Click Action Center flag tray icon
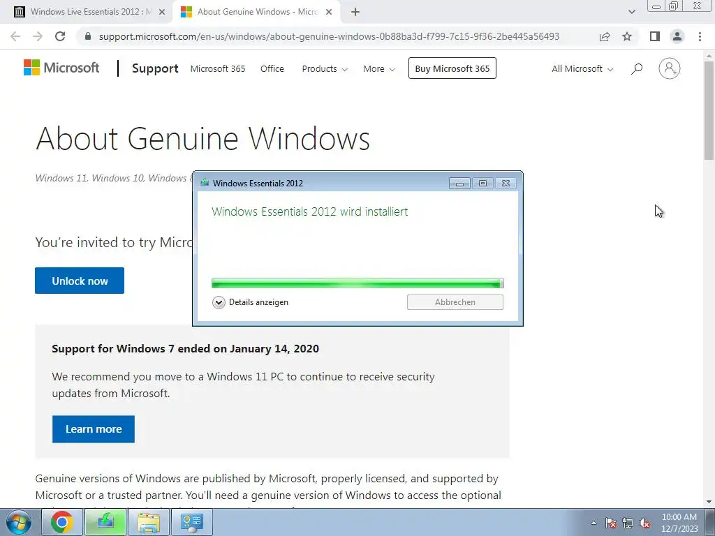The width and height of the screenshot is (715, 536). [x=611, y=523]
